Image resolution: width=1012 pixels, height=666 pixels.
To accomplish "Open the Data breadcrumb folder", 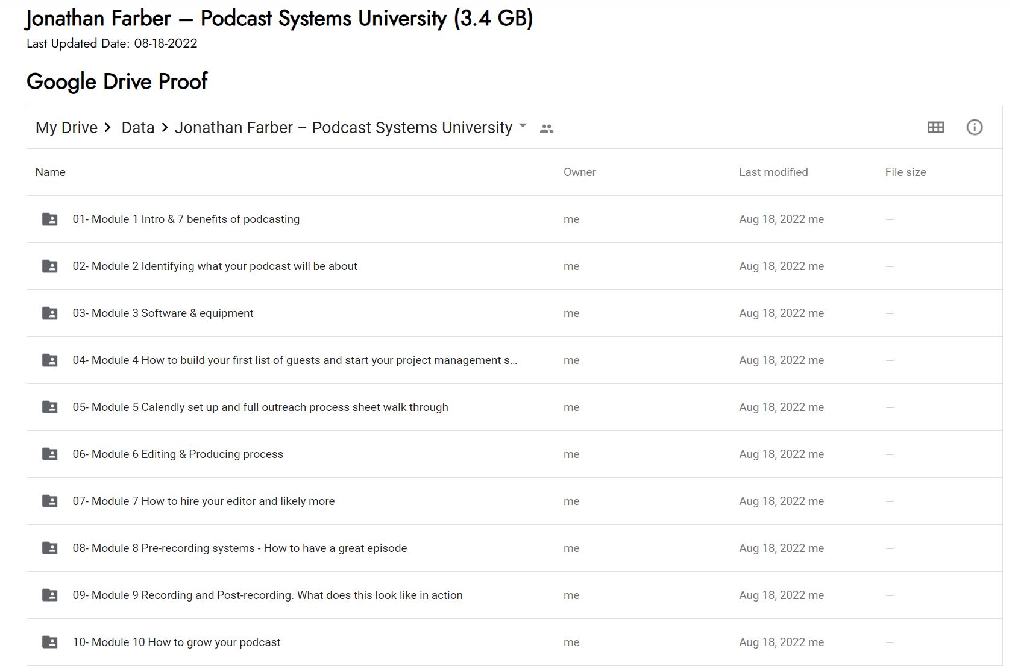I will click(x=138, y=128).
